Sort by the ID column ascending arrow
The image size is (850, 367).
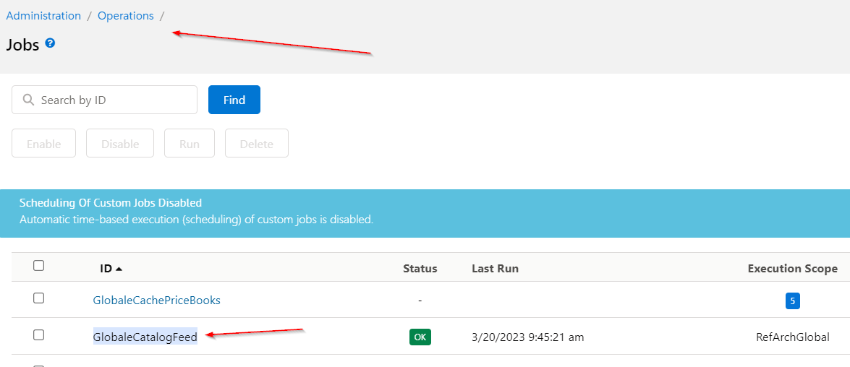coord(119,269)
